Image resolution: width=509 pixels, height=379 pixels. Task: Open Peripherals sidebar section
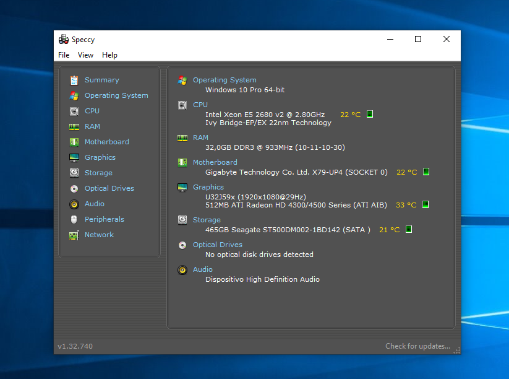pos(105,219)
